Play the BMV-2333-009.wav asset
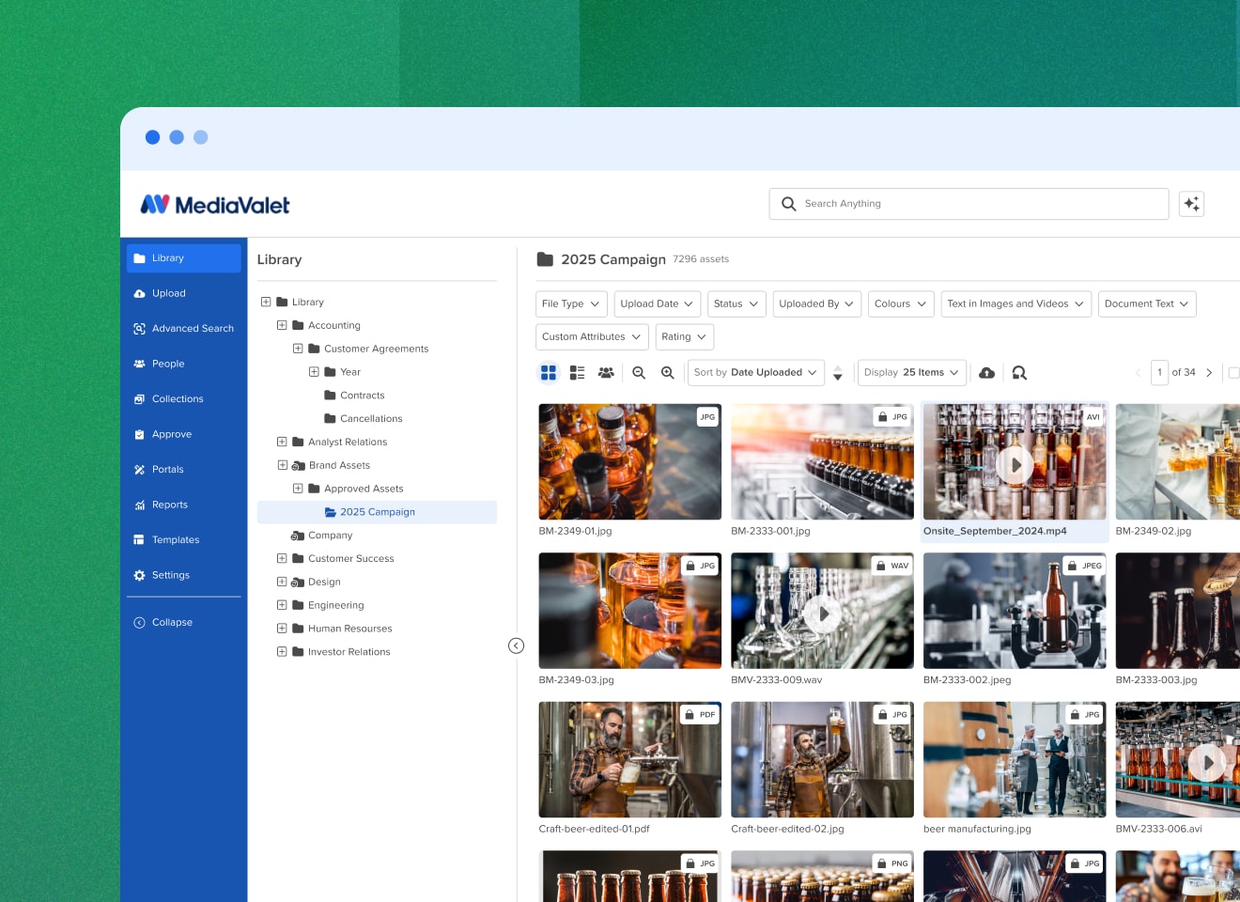The height and width of the screenshot is (902, 1240). point(822,614)
